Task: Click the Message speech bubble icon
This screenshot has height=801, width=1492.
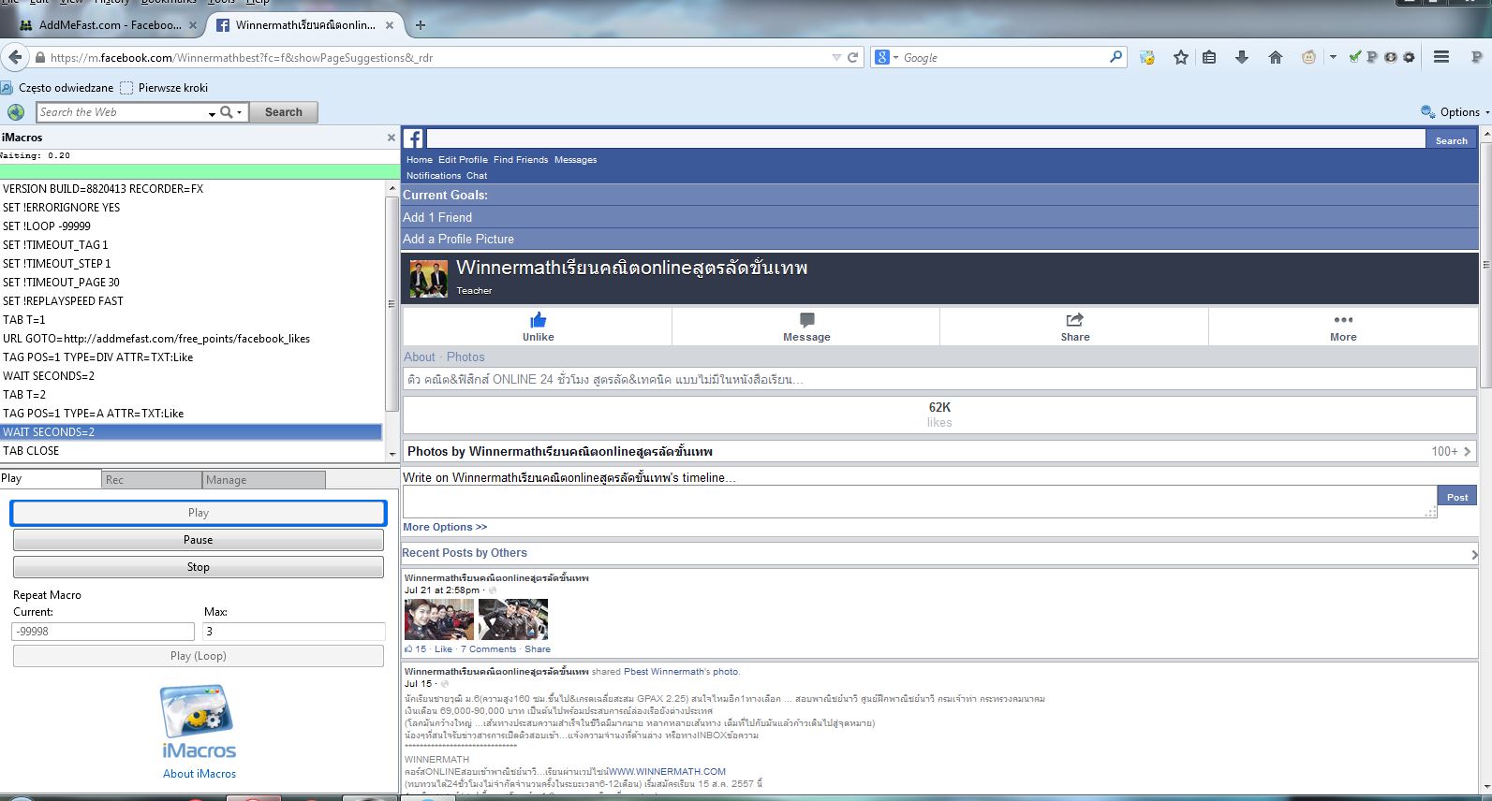Action: (806, 320)
